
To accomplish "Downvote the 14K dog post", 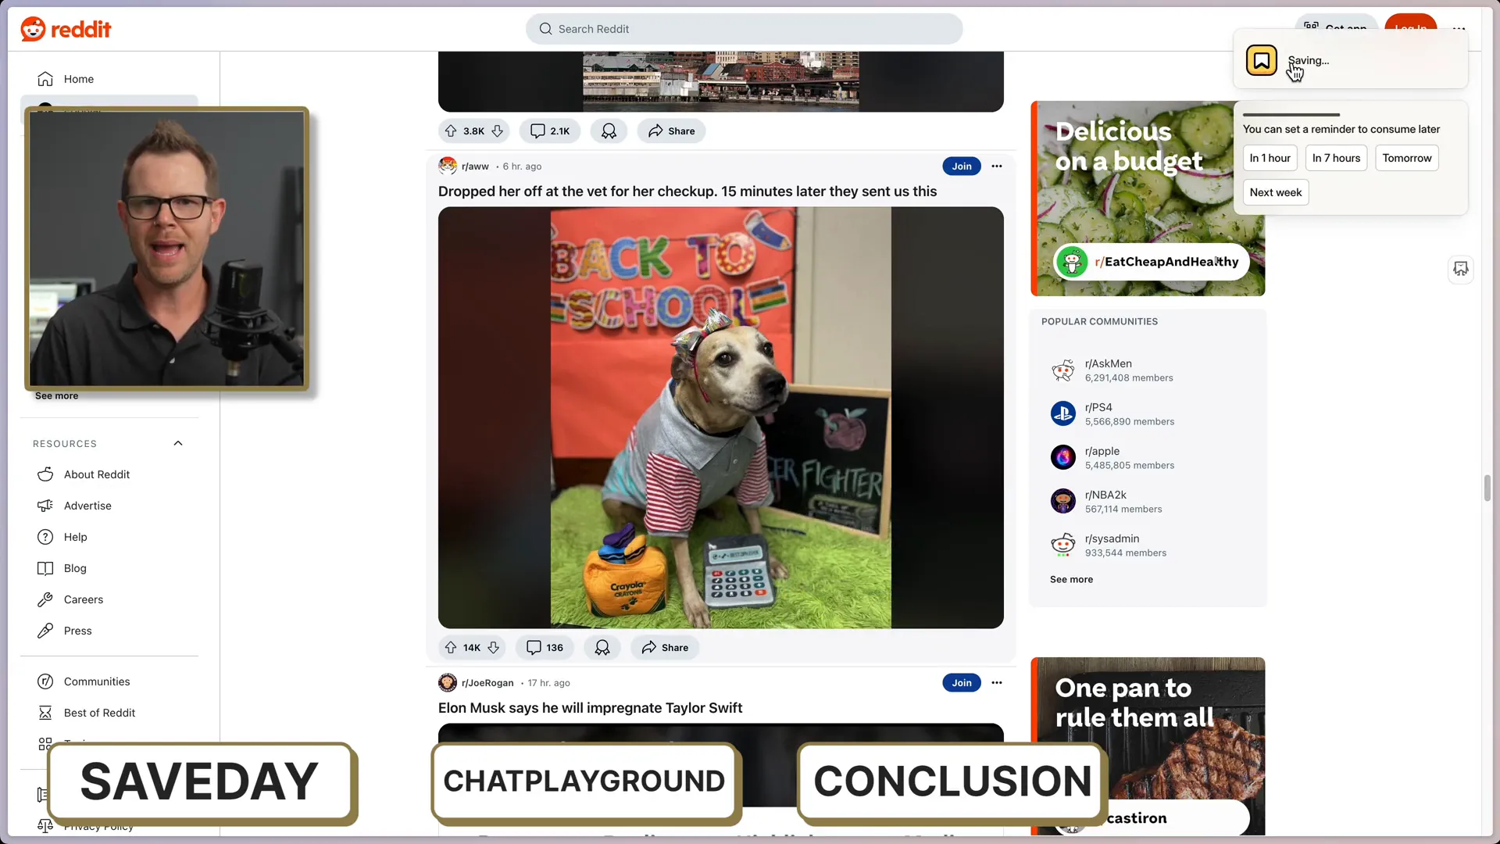I will click(493, 648).
